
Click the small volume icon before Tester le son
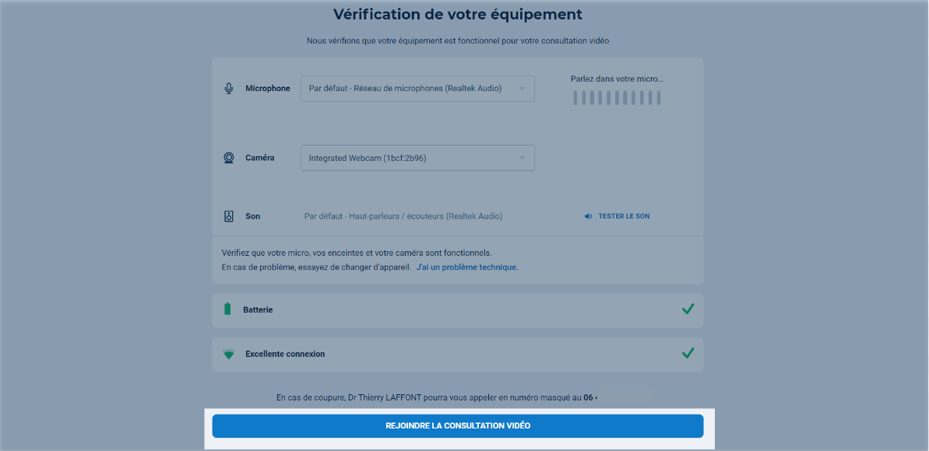589,216
